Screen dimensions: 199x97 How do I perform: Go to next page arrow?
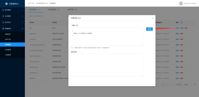point(171,85)
